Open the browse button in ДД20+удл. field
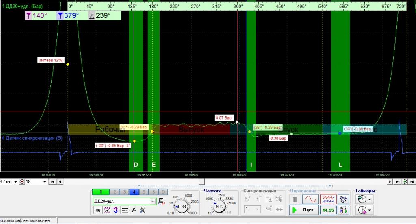The height and width of the screenshot is (224, 416). click(153, 202)
